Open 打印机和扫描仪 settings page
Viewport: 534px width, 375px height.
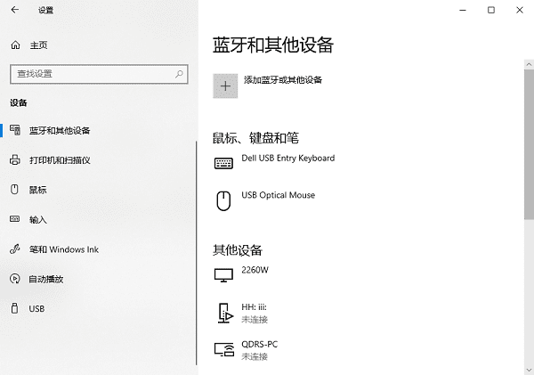60,160
